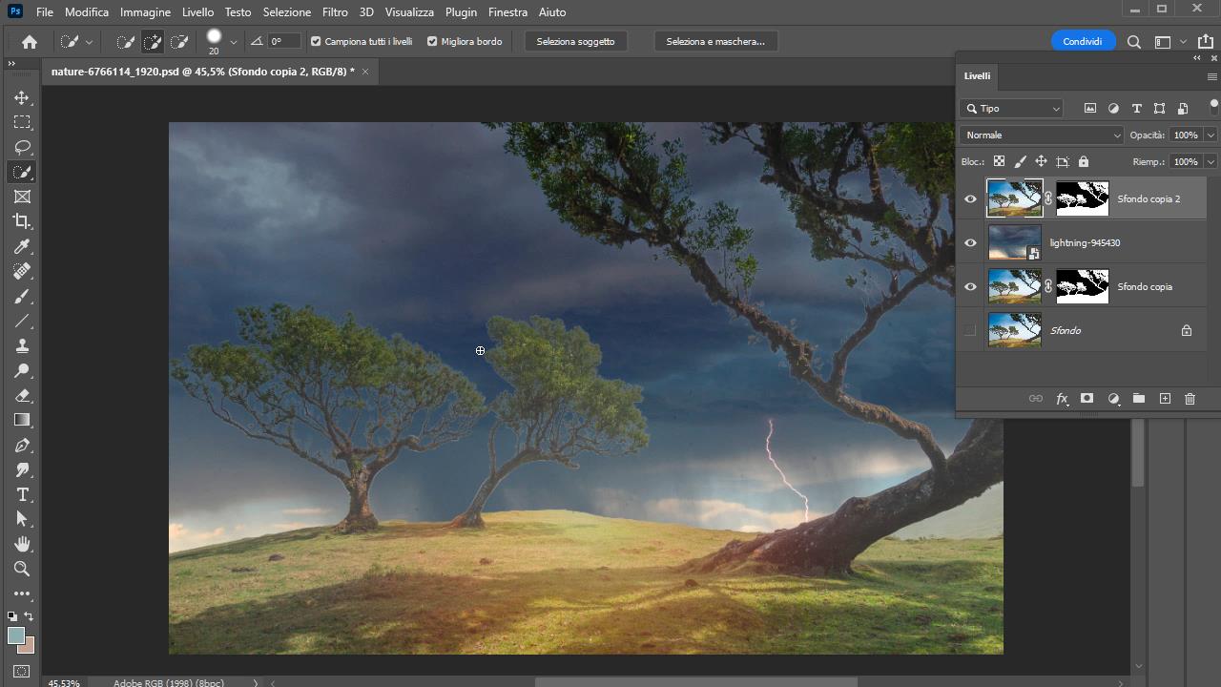1221x687 pixels.
Task: Create a new layer with plus icon
Action: pos(1165,399)
